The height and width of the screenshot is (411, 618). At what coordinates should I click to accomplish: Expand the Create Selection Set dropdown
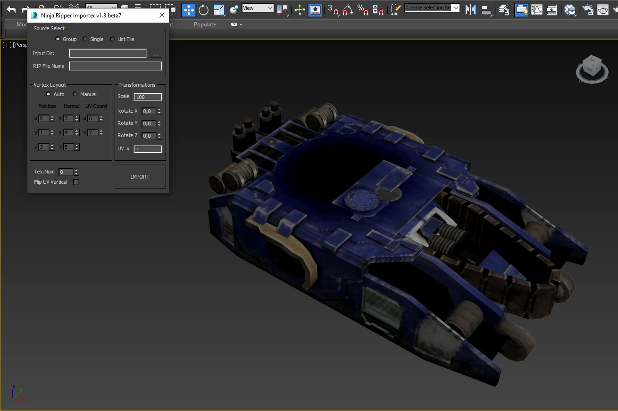455,8
